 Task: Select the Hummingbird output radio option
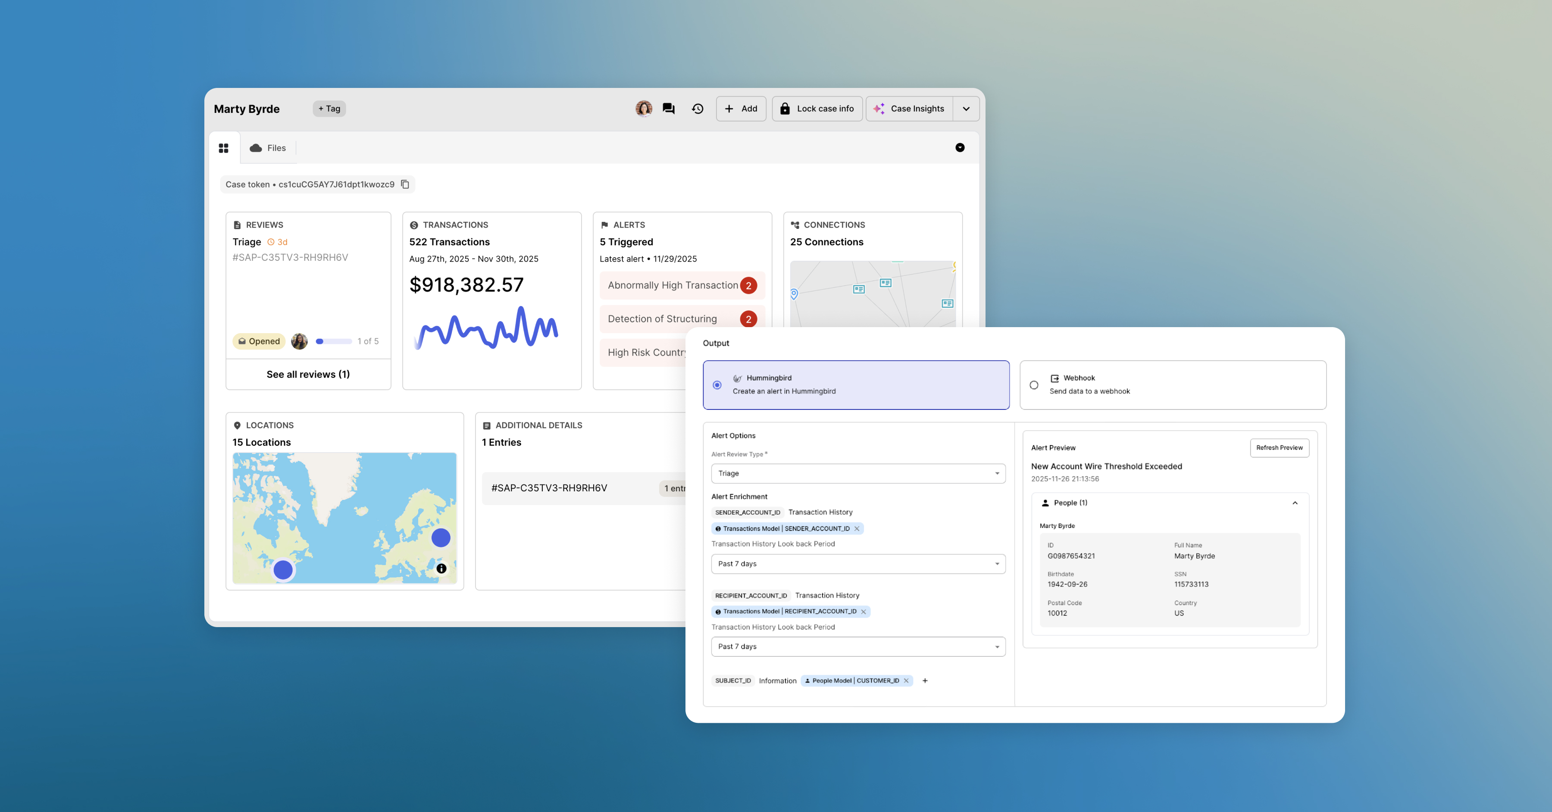pyautogui.click(x=717, y=385)
